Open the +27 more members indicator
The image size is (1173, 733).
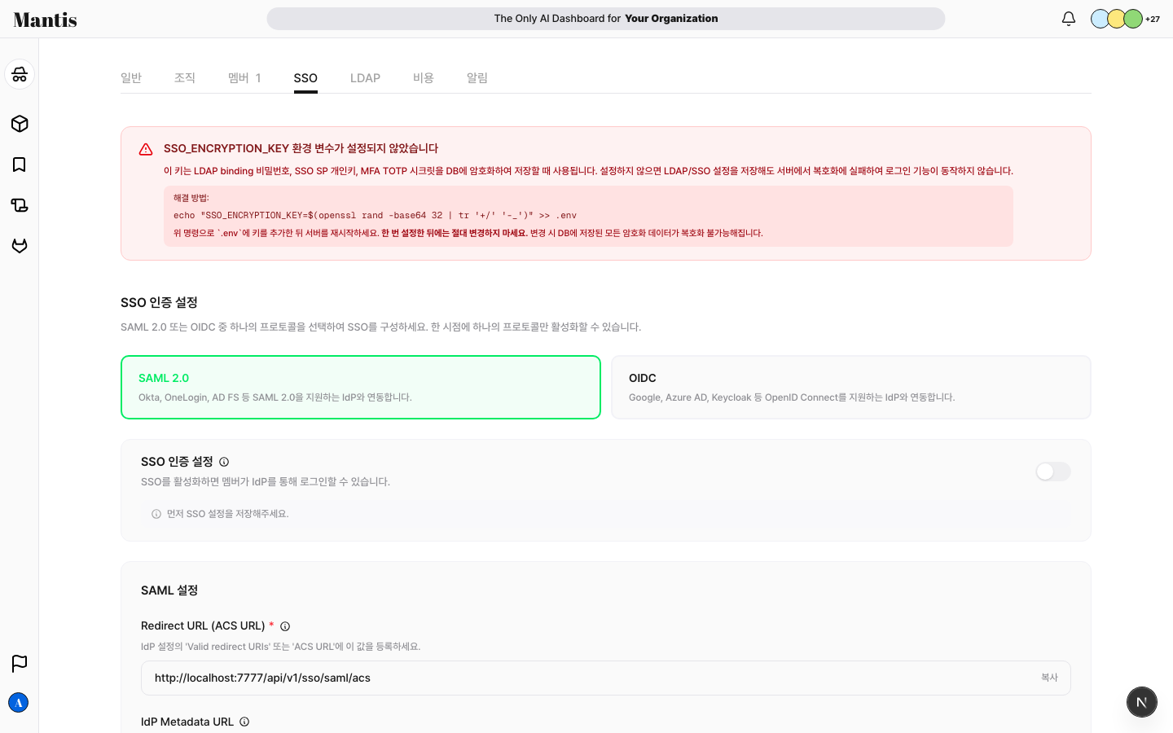(x=1153, y=19)
